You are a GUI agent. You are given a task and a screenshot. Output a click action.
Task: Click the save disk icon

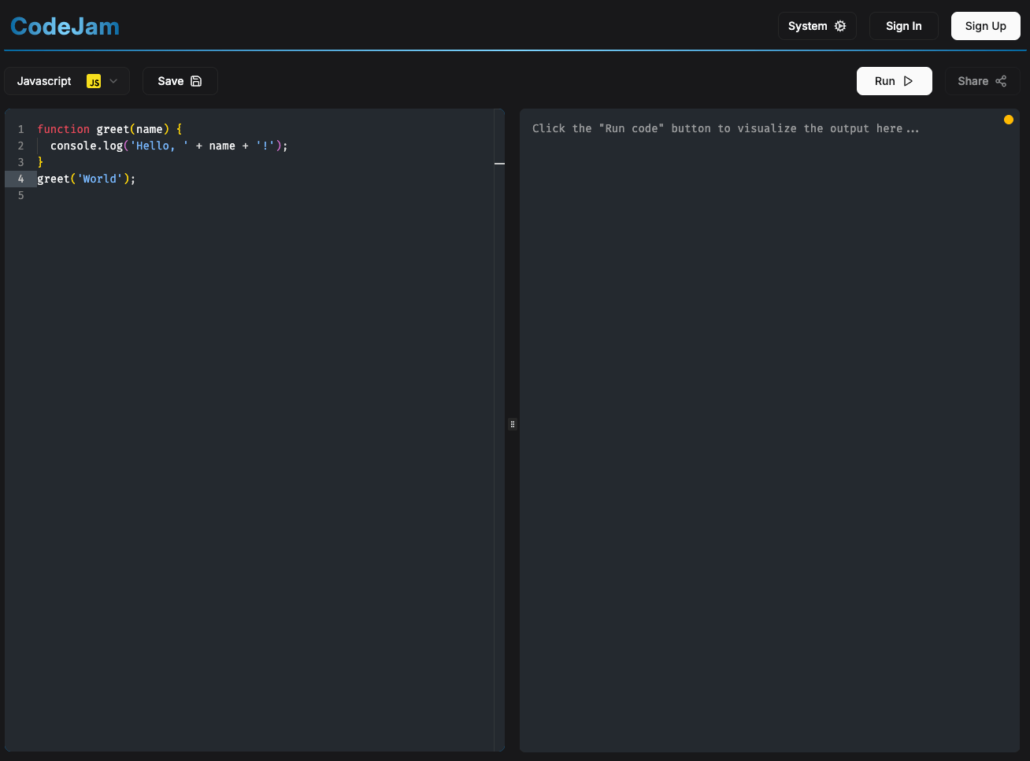click(x=198, y=81)
